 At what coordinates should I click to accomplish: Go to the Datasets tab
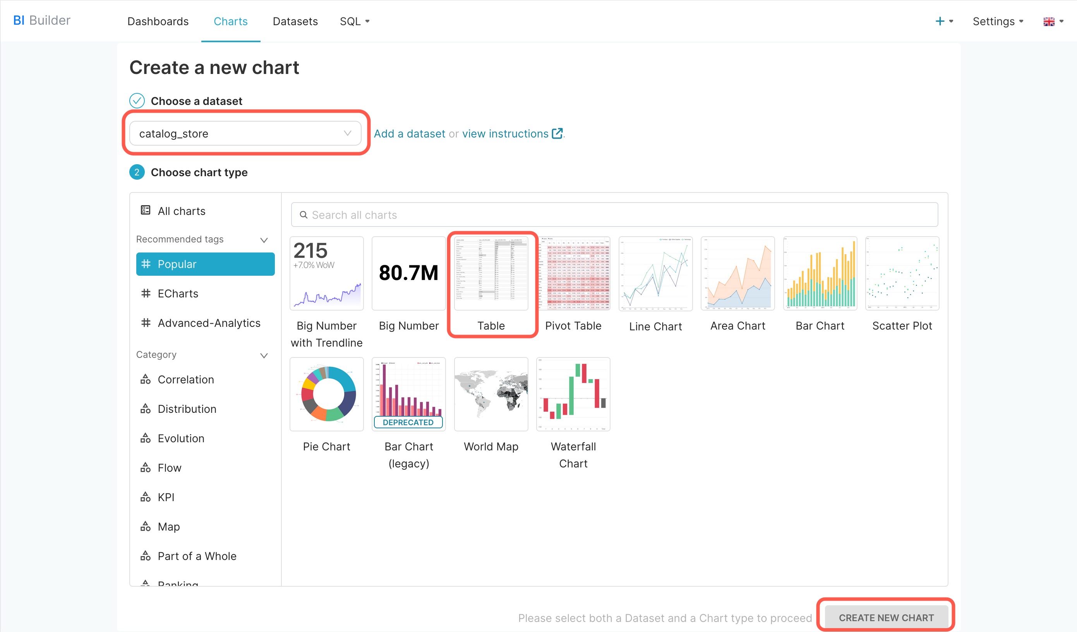pyautogui.click(x=295, y=21)
